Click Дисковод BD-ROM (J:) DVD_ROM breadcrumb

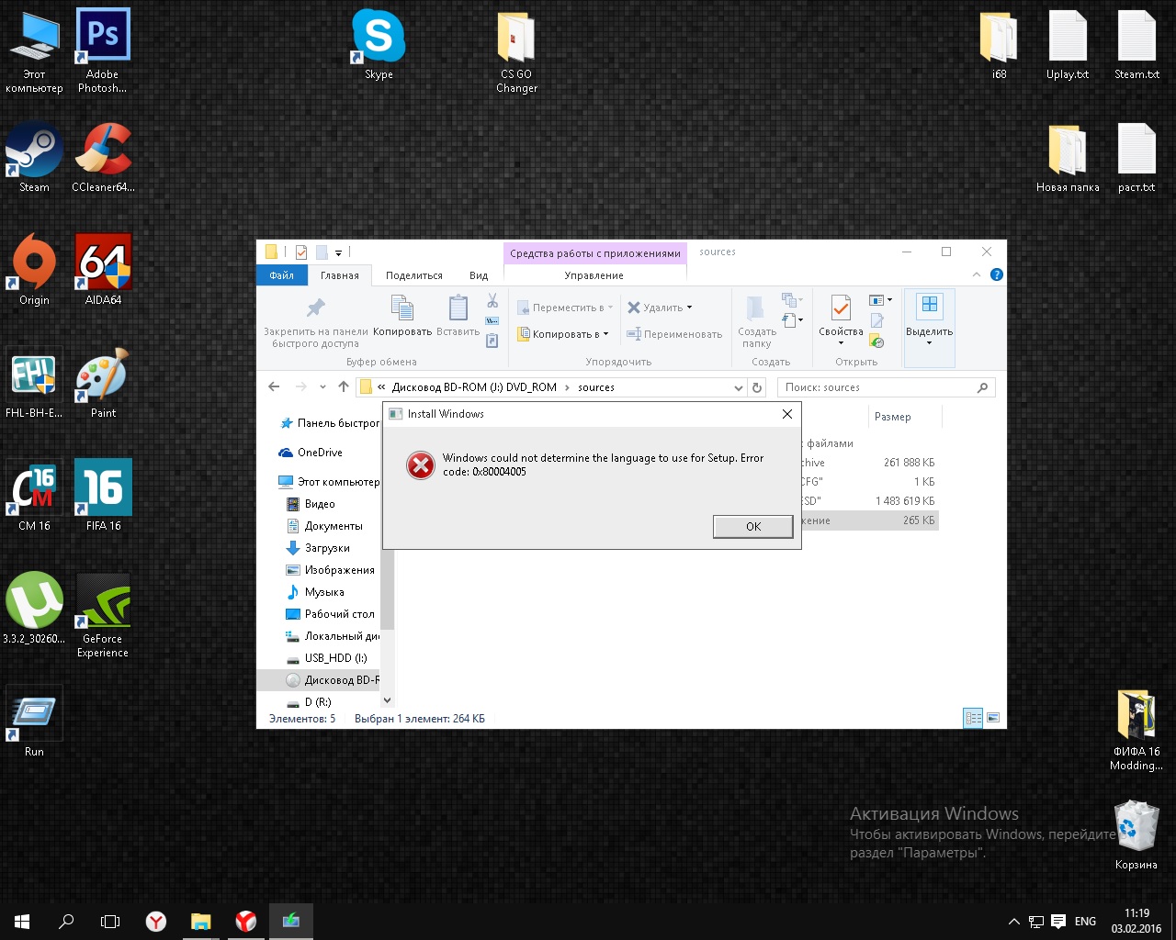(474, 387)
